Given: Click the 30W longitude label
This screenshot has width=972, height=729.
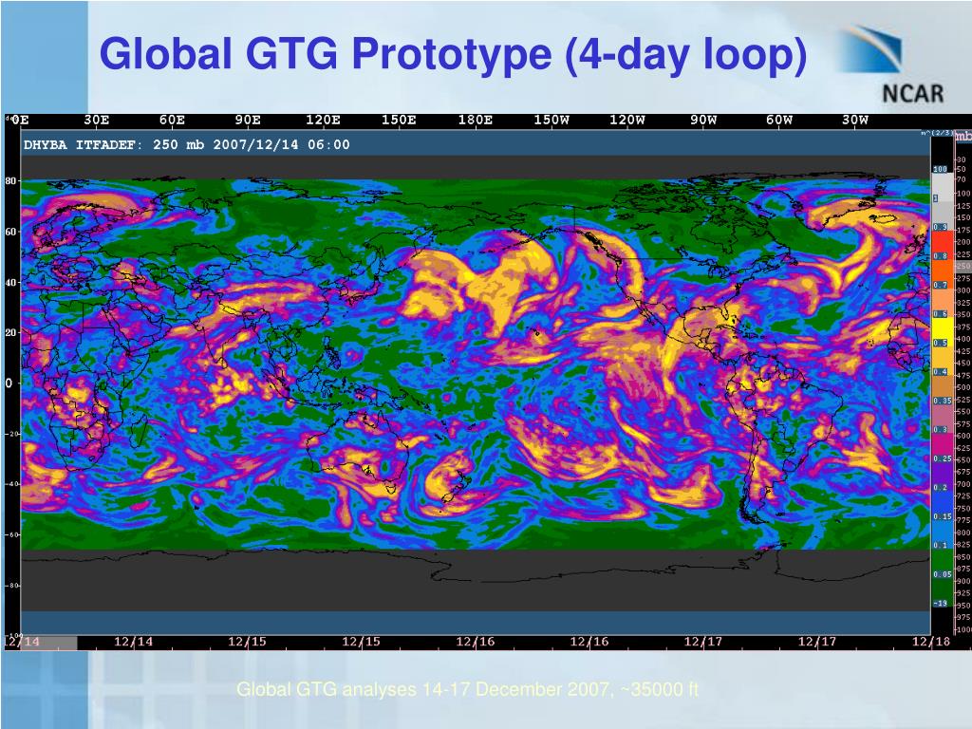Looking at the screenshot, I should [855, 120].
